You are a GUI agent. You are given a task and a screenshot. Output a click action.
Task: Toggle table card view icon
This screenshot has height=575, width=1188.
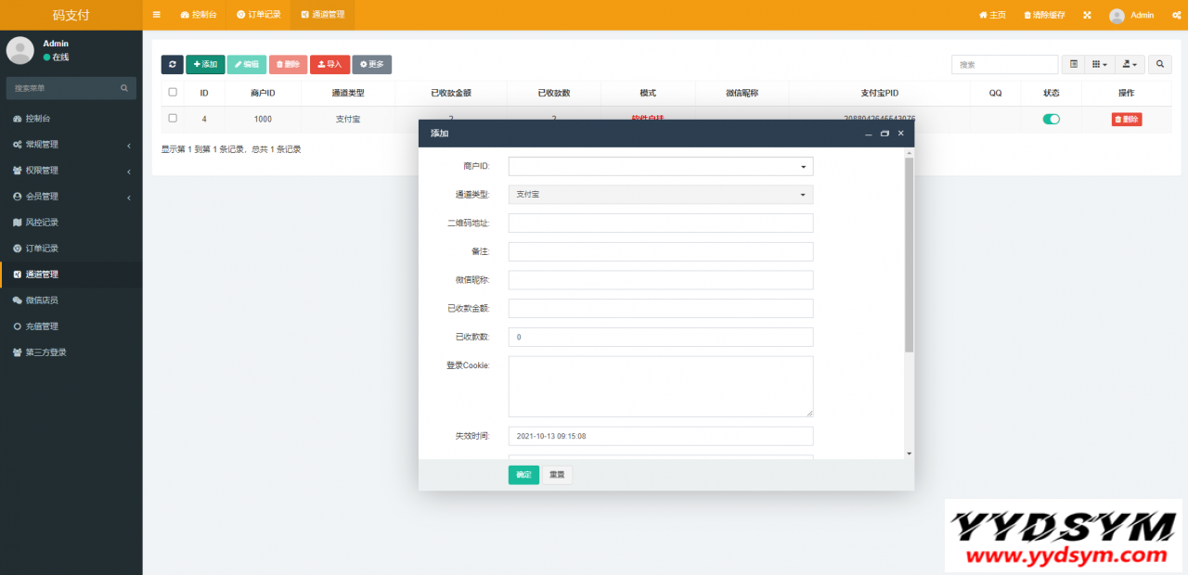[x=1074, y=64]
